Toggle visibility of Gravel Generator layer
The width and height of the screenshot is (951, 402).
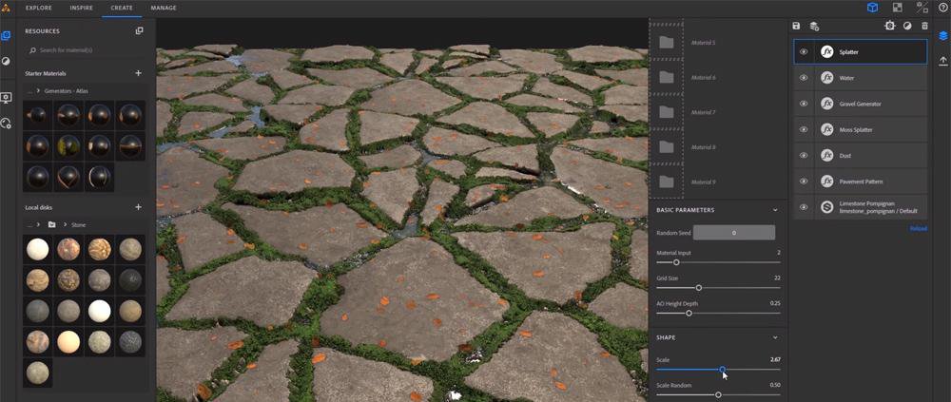tap(804, 104)
